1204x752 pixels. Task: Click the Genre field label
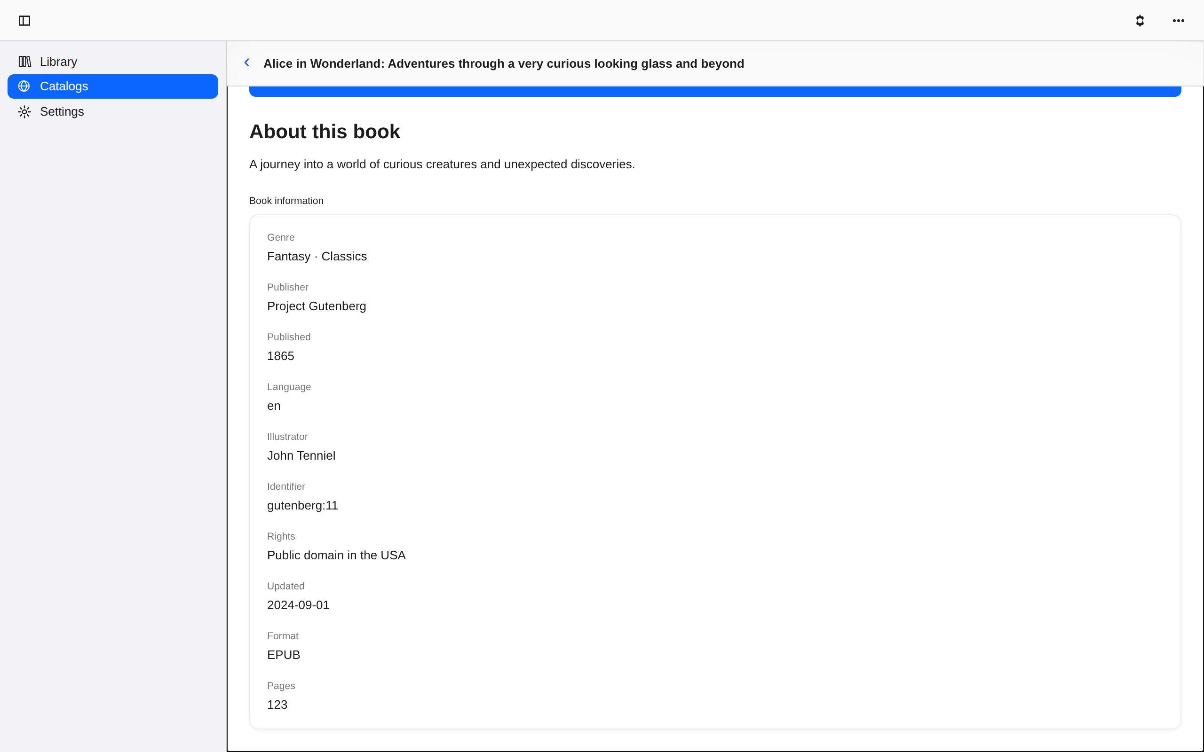[x=281, y=237]
